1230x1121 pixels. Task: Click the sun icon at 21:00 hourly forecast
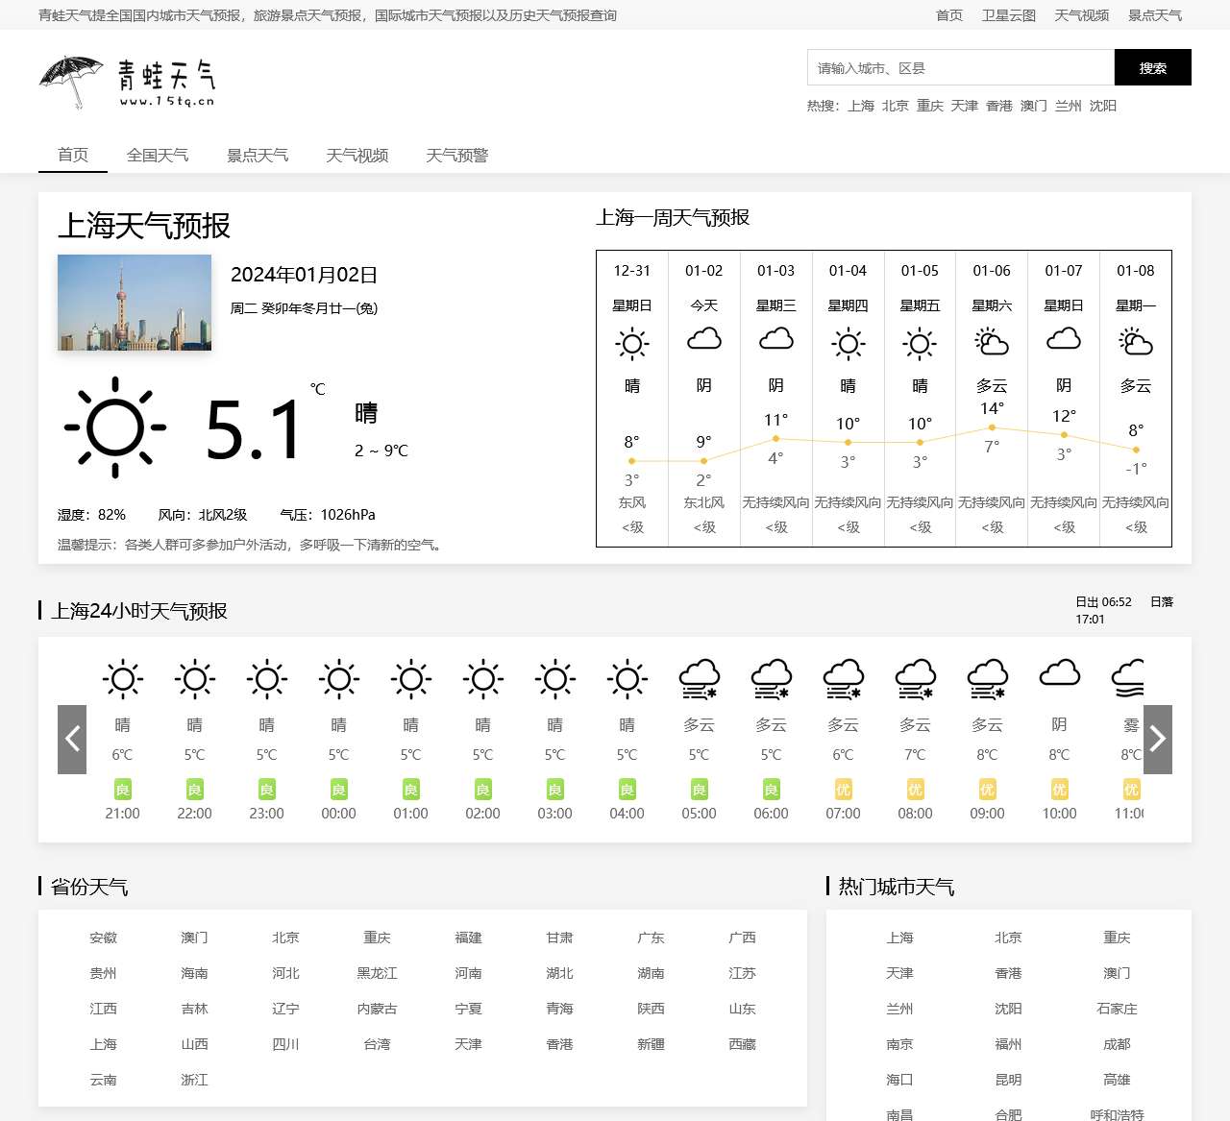(x=122, y=679)
